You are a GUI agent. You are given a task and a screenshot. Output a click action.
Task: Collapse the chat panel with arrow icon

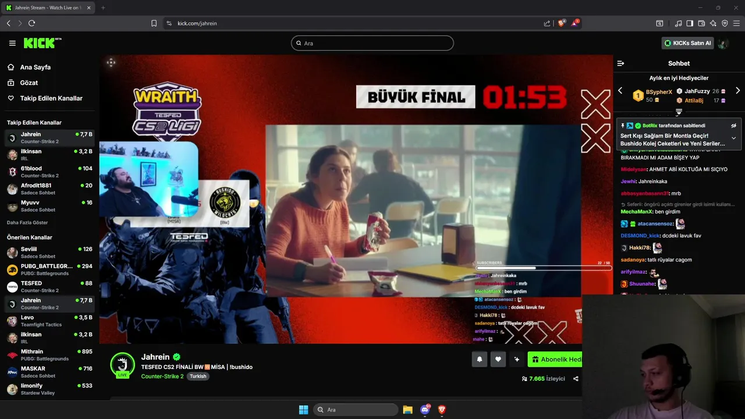[620, 63]
